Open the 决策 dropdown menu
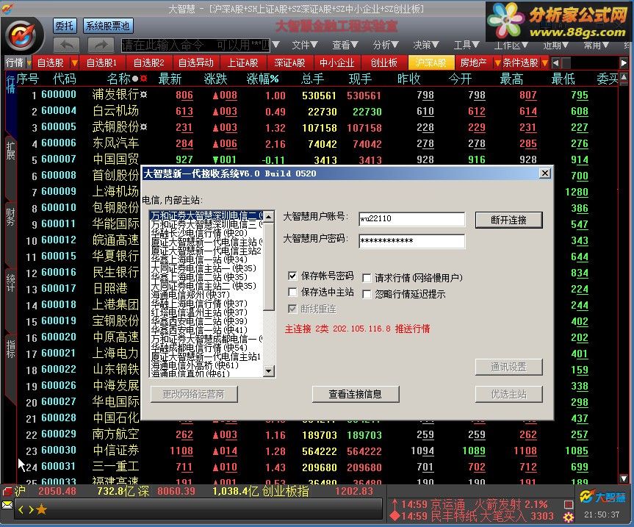This screenshot has width=634, height=527. (x=426, y=45)
